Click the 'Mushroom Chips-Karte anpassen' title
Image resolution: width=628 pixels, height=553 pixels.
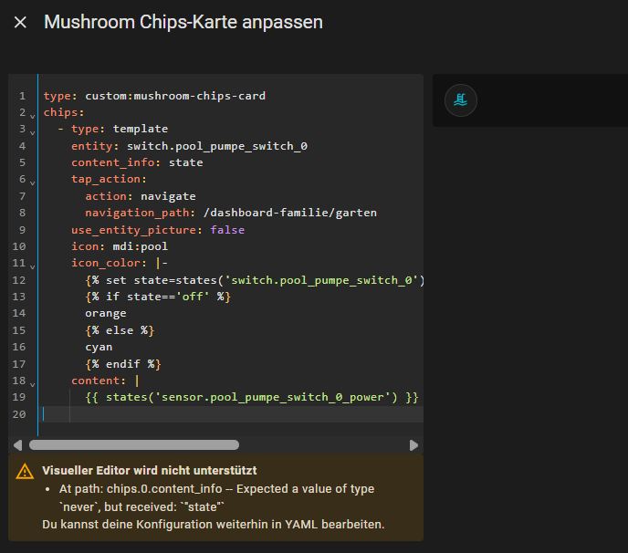click(183, 22)
